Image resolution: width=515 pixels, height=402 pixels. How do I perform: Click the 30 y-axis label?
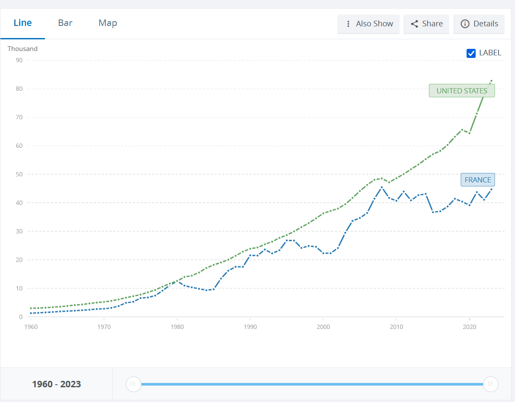point(19,231)
